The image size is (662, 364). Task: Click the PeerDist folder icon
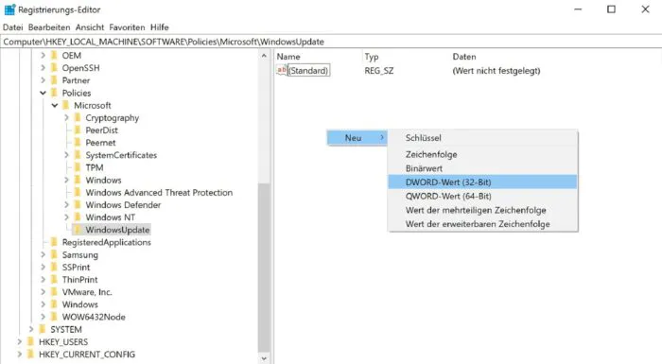[x=78, y=130]
